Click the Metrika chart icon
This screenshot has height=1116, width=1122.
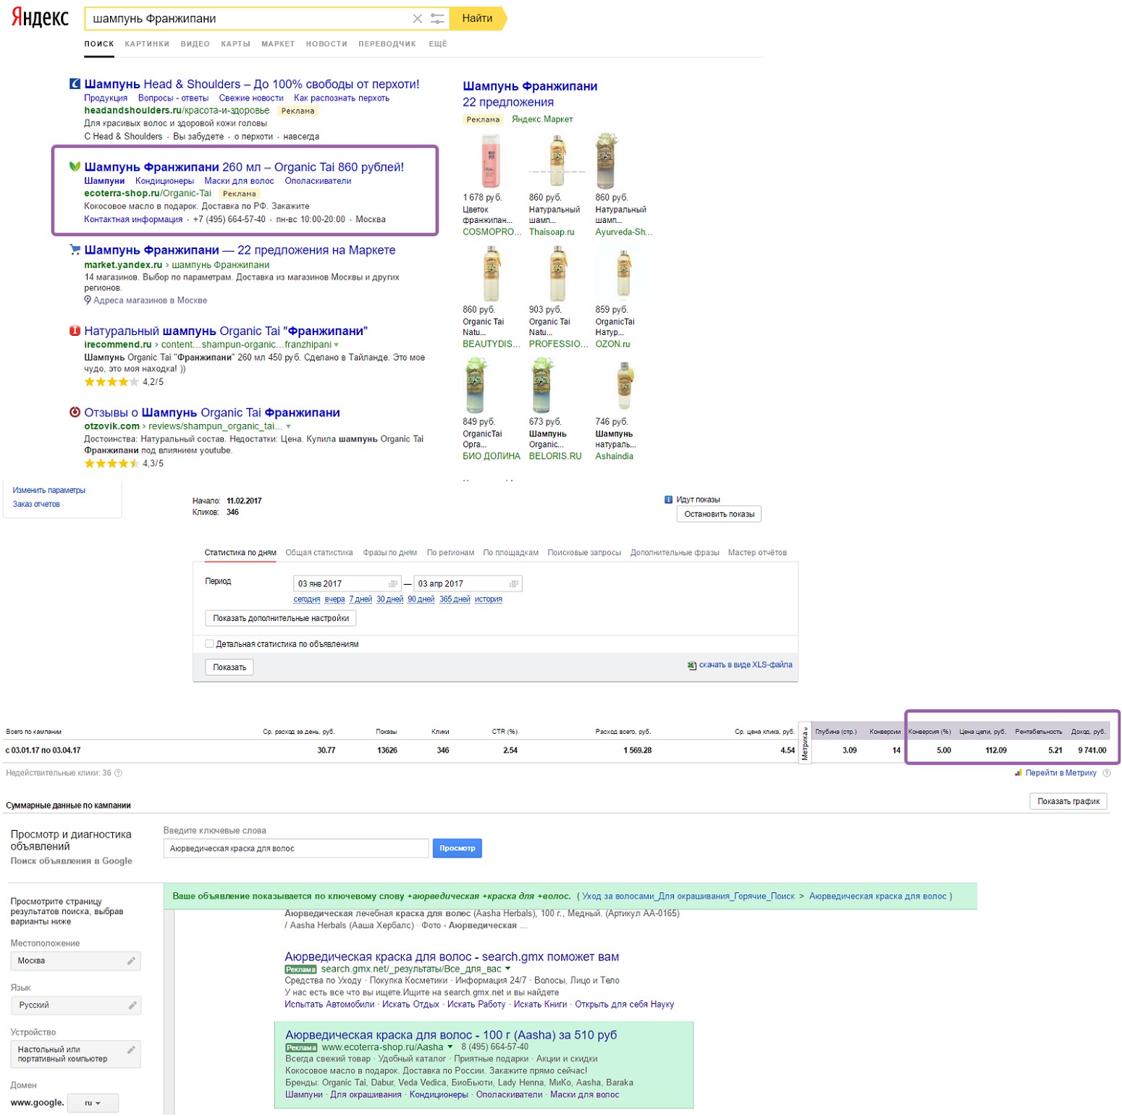point(1018,773)
